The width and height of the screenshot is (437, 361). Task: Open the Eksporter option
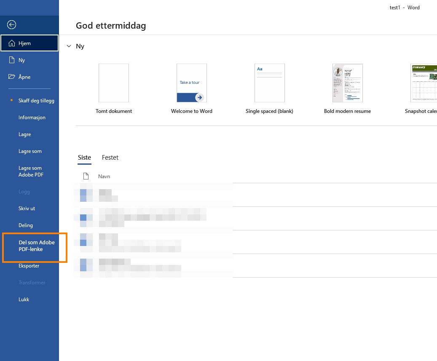pos(29,265)
